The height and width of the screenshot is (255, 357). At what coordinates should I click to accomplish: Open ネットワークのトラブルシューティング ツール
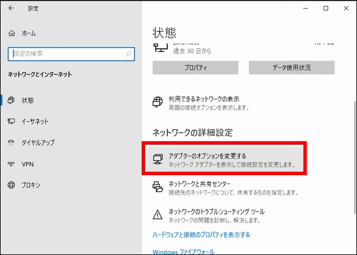click(x=217, y=212)
